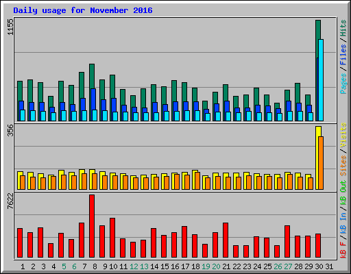
Task: Click the tall green Hits bar for day 30
Action: pos(318,39)
